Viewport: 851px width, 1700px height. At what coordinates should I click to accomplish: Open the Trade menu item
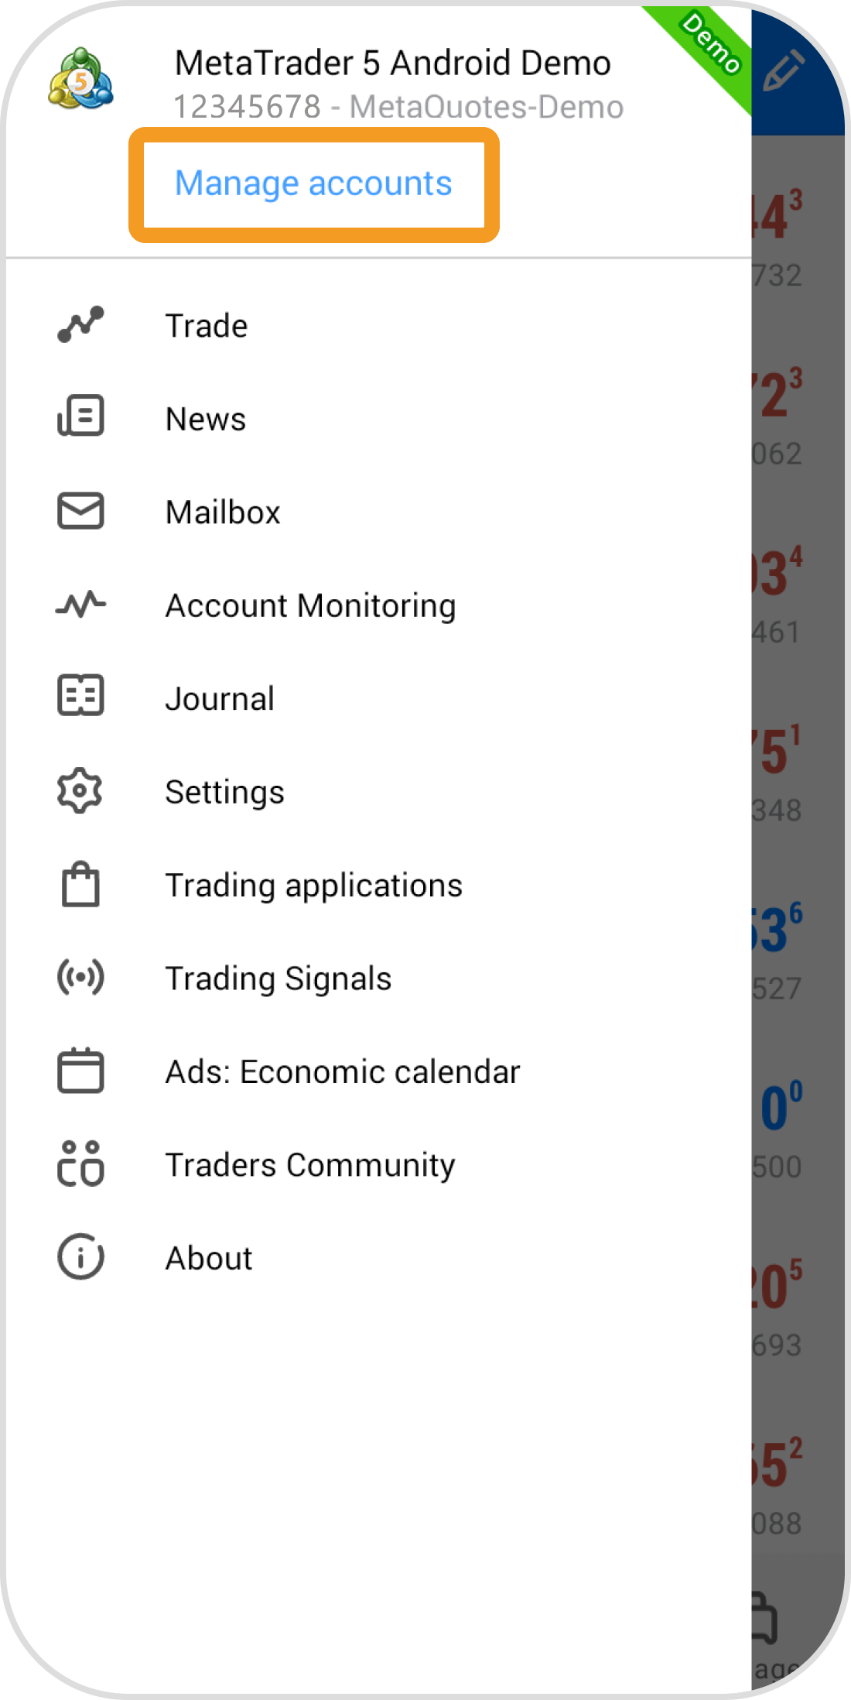coord(207,326)
